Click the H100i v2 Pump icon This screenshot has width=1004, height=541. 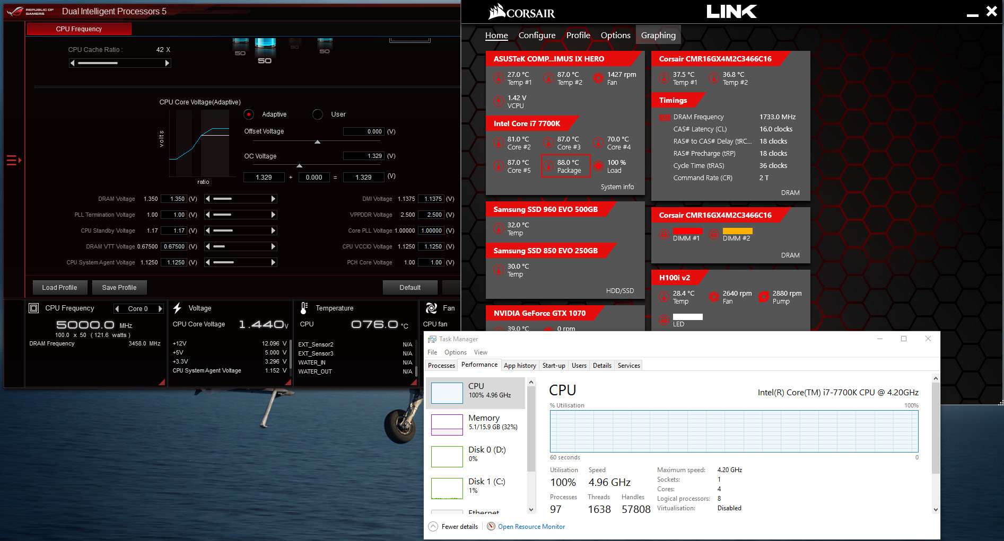pyautogui.click(x=763, y=297)
